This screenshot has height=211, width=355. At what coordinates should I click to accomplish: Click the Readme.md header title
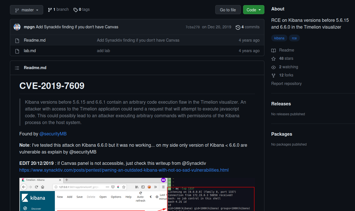pyautogui.click(x=35, y=68)
